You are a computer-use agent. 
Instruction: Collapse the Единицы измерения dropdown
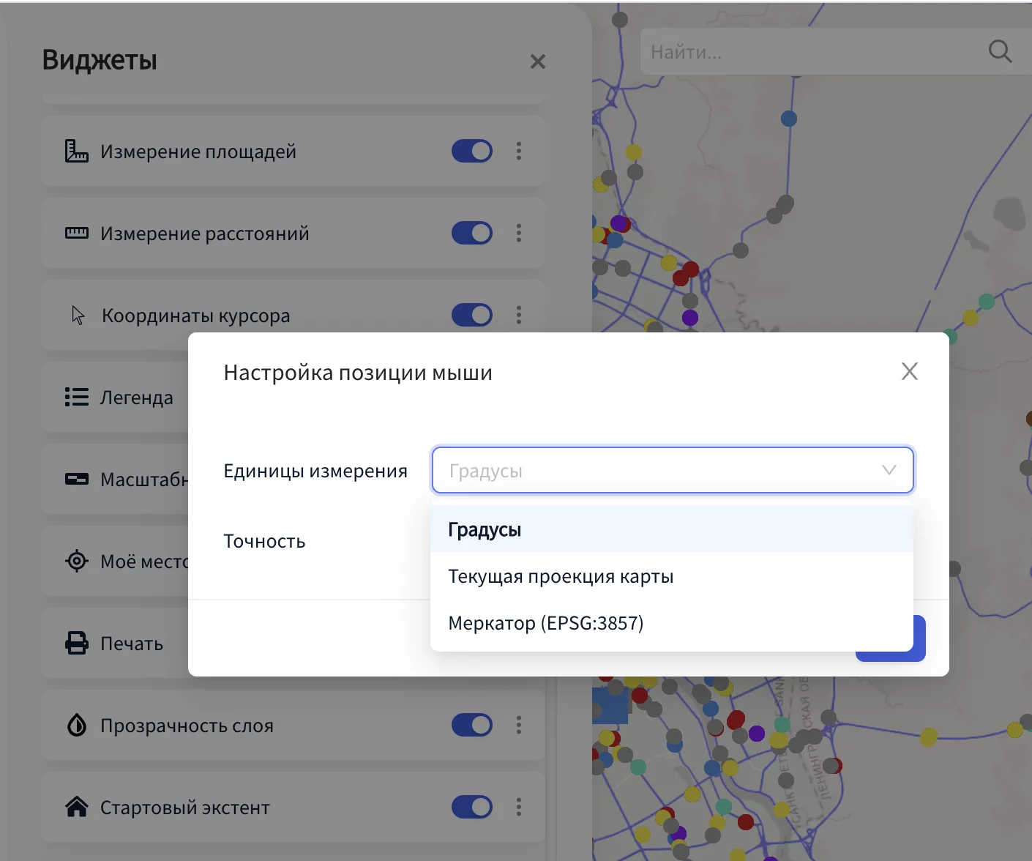click(889, 470)
